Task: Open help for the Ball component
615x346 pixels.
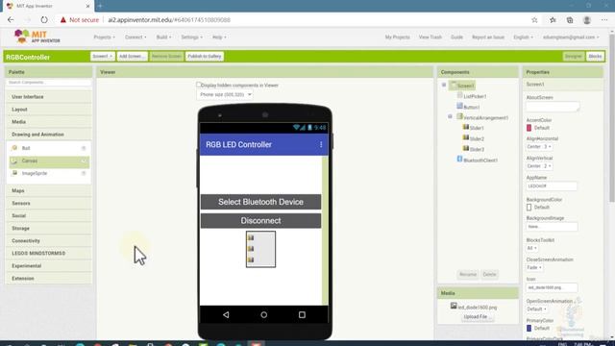Action: (84, 148)
